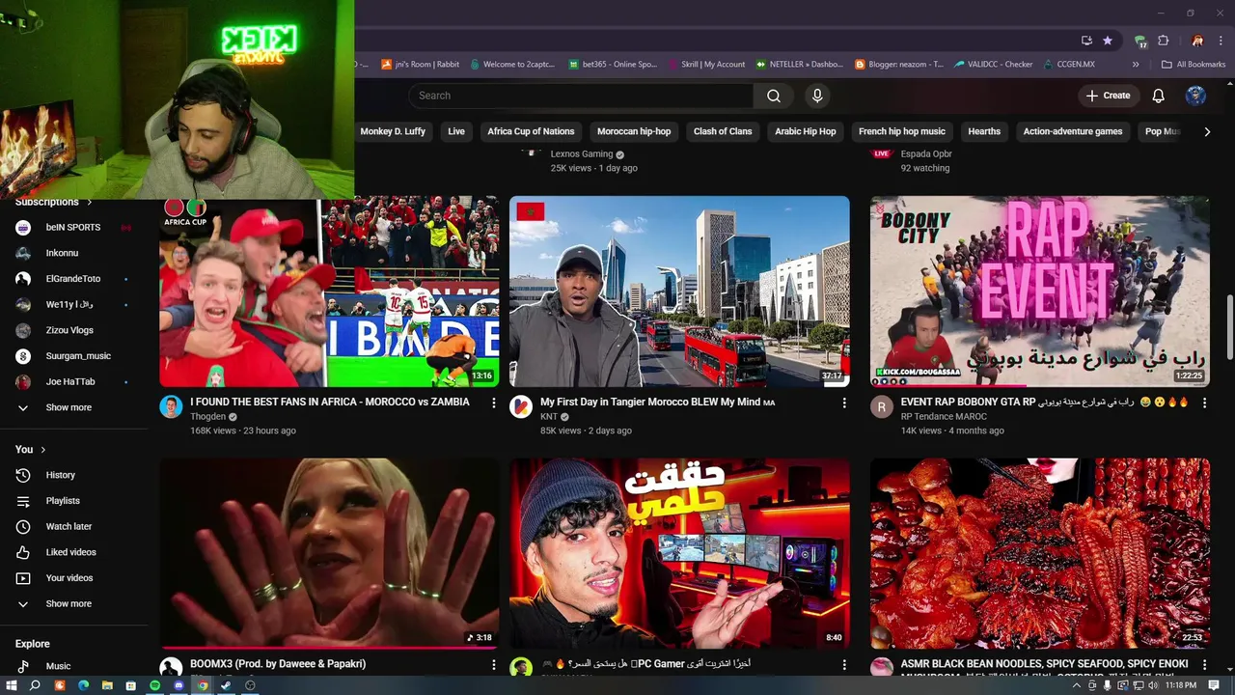The image size is (1235, 695).
Task: Open the Africa Cup fans video thumbnail
Action: tap(329, 292)
